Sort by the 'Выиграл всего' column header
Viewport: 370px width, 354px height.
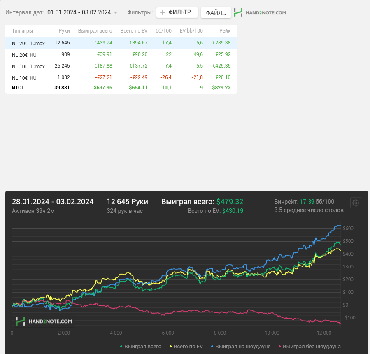95,31
